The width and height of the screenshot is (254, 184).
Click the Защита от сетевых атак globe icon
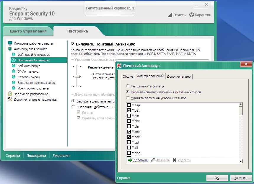coord(14,83)
